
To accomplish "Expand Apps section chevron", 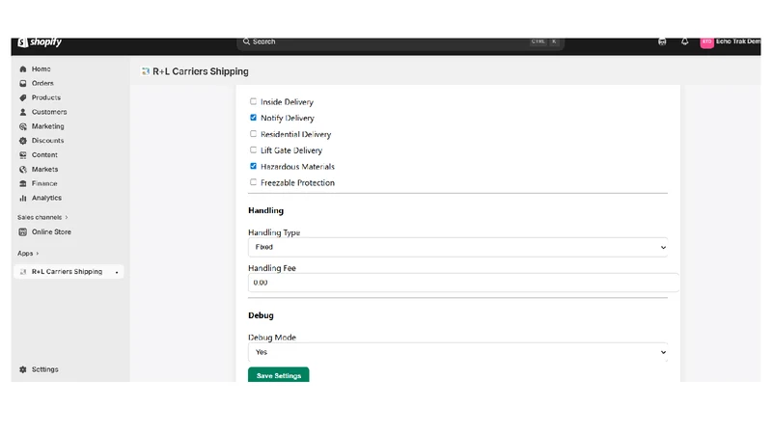I will (x=37, y=254).
